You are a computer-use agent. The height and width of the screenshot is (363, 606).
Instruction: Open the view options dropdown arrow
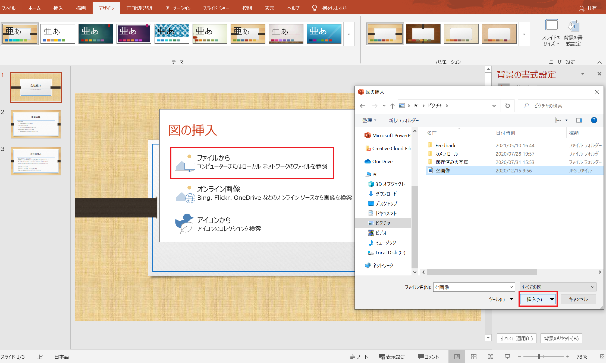click(567, 120)
